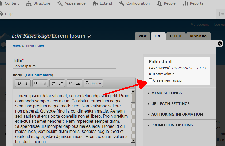Click the Edit summary link
The width and height of the screenshot is (225, 146).
[x=39, y=75]
